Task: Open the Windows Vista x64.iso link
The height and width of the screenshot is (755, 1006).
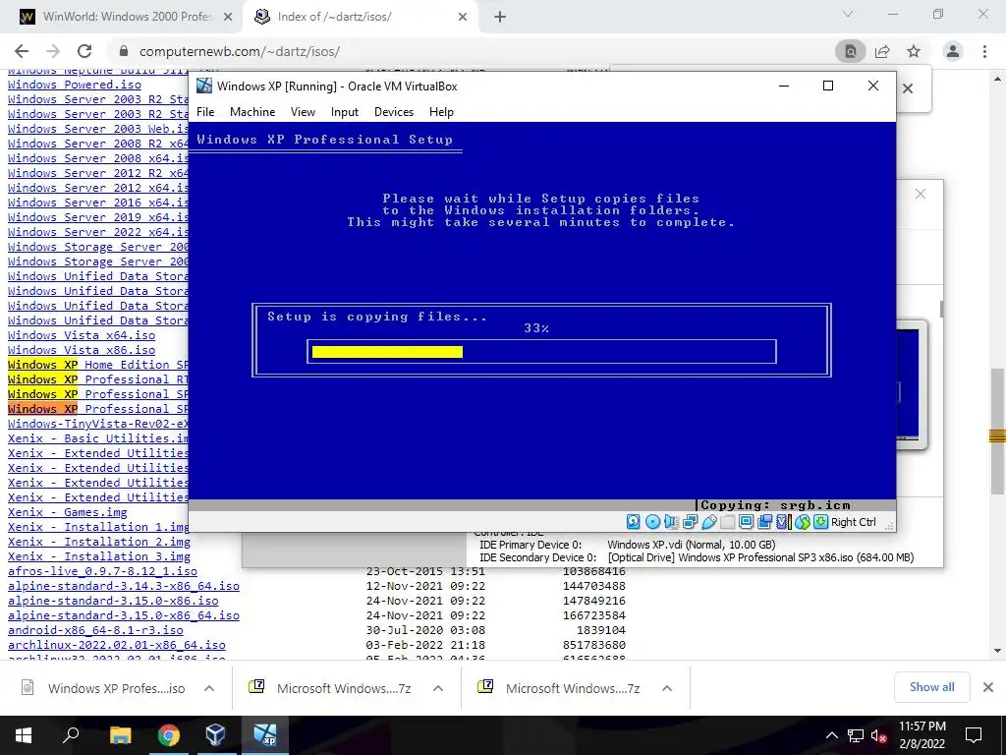Action: click(82, 336)
